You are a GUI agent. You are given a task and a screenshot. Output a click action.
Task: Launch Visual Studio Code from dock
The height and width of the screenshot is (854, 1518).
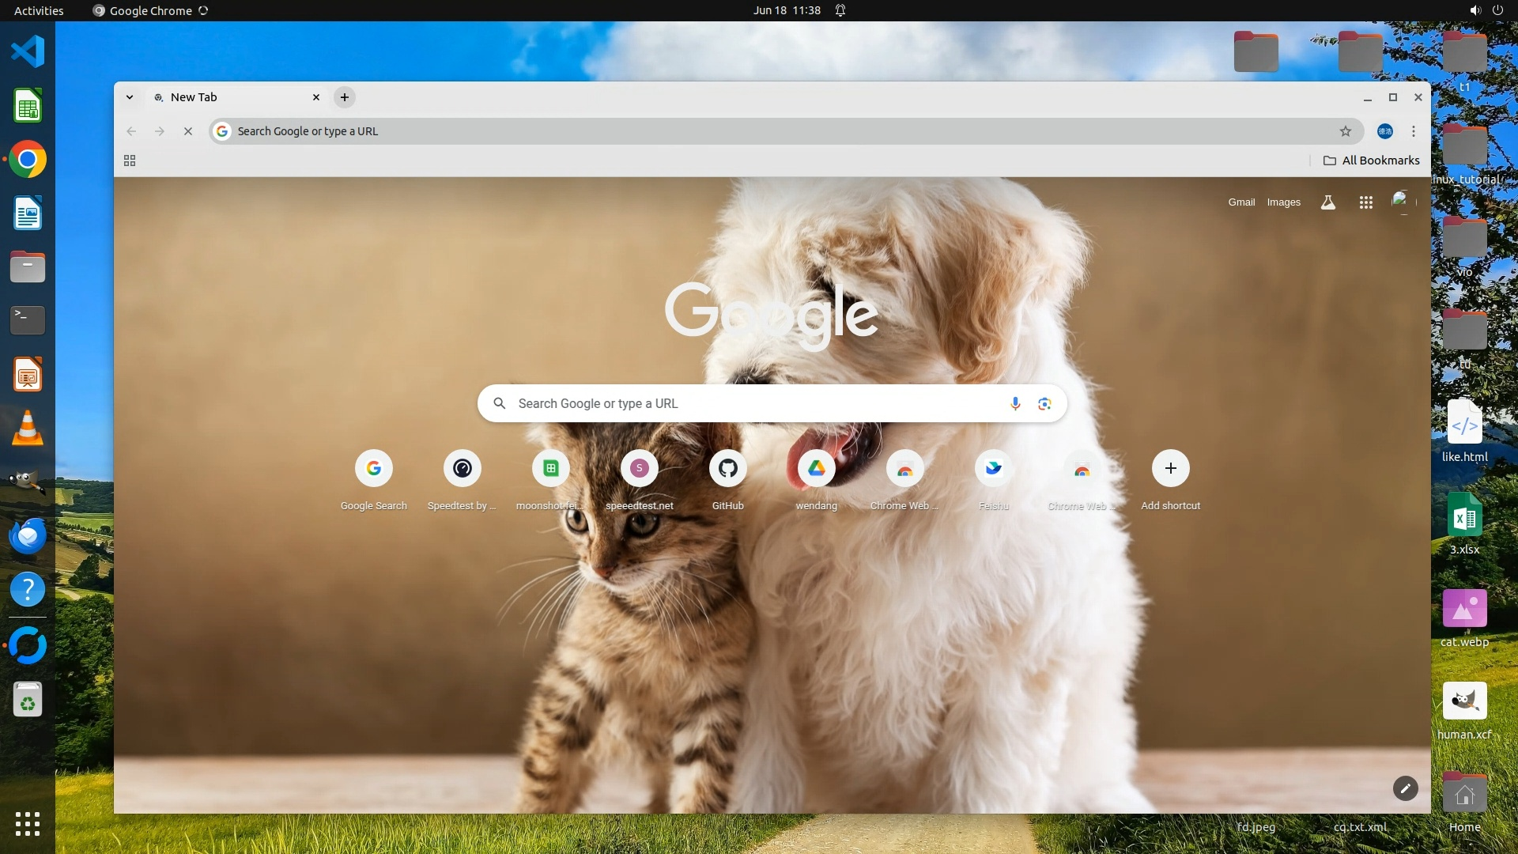click(x=28, y=51)
